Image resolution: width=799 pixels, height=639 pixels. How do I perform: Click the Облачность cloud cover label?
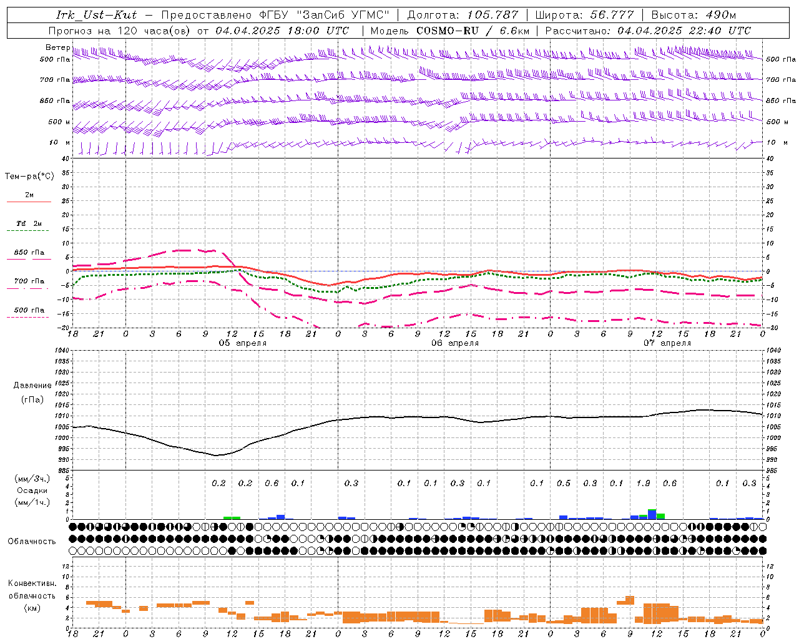click(32, 541)
